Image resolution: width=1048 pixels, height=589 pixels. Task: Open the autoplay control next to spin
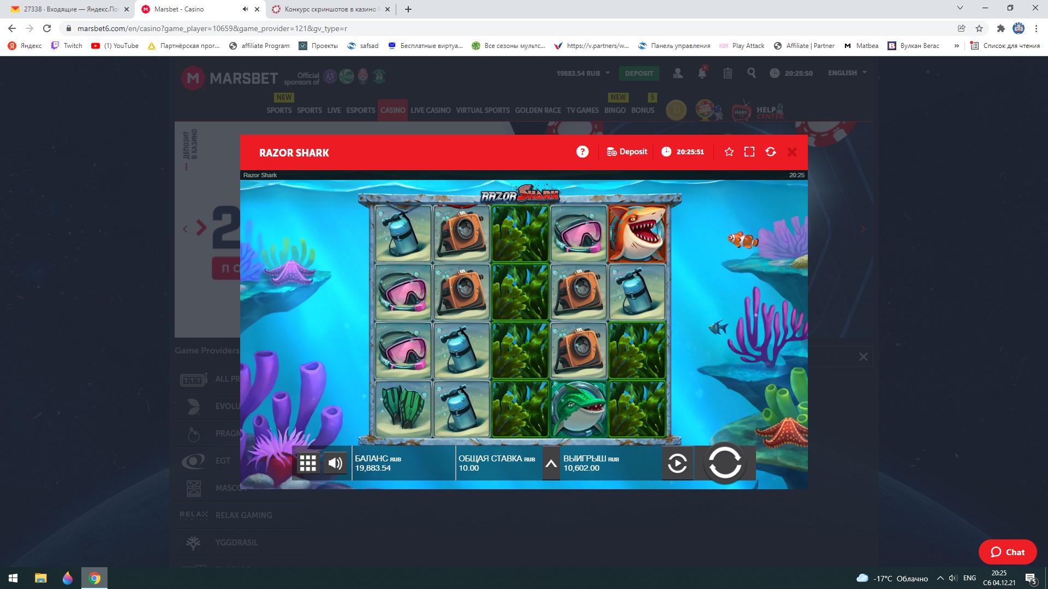click(x=677, y=464)
